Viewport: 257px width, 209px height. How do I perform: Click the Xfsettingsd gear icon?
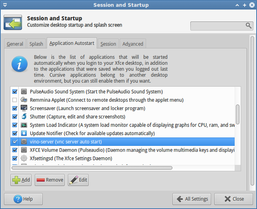(x=24, y=158)
